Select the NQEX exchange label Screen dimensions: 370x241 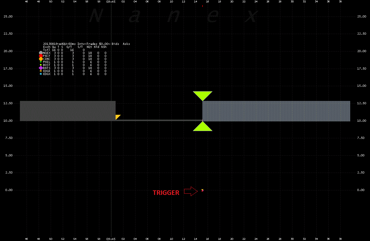pyautogui.click(x=47, y=53)
